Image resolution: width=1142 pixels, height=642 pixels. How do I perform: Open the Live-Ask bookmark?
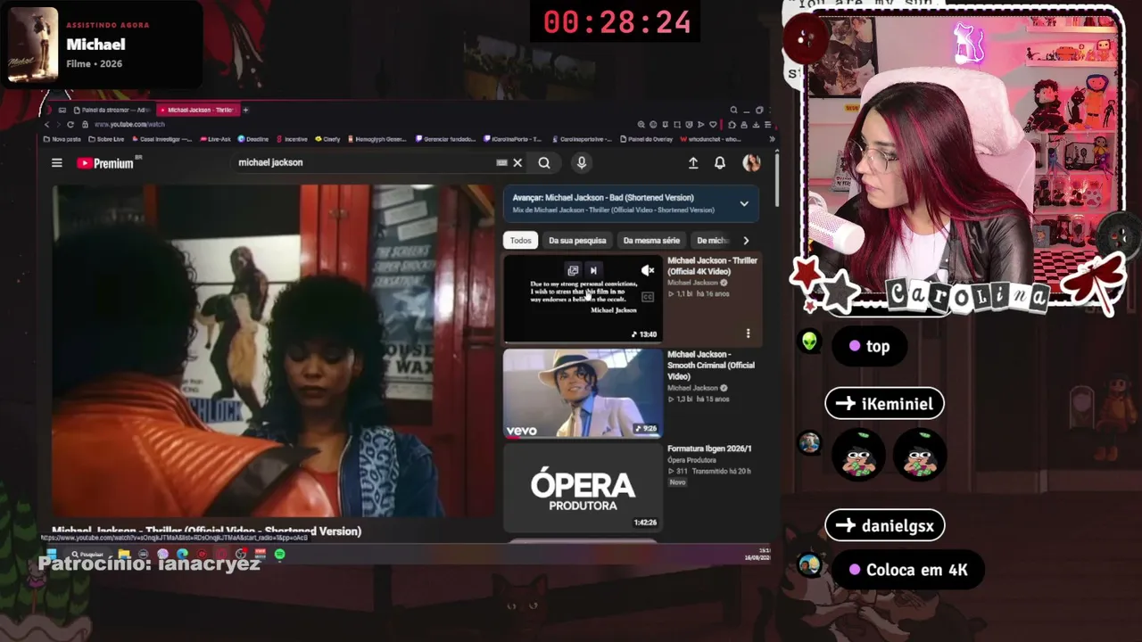pos(216,139)
